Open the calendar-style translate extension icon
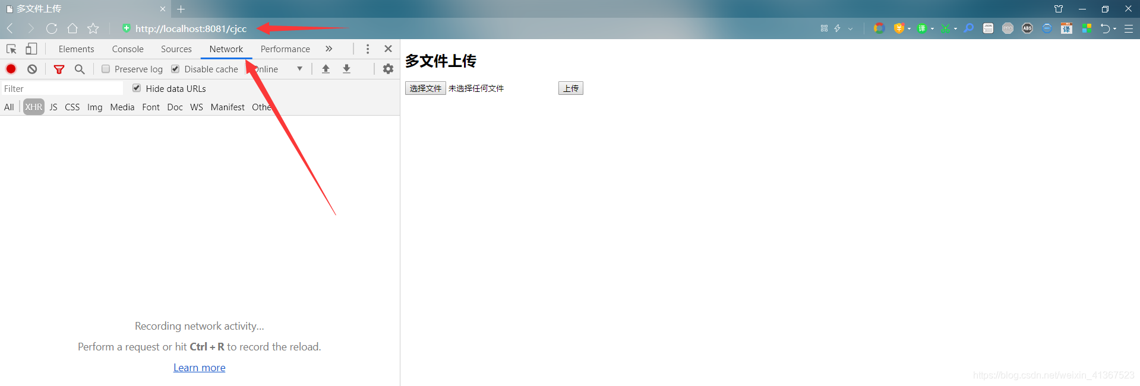 coord(1067,28)
